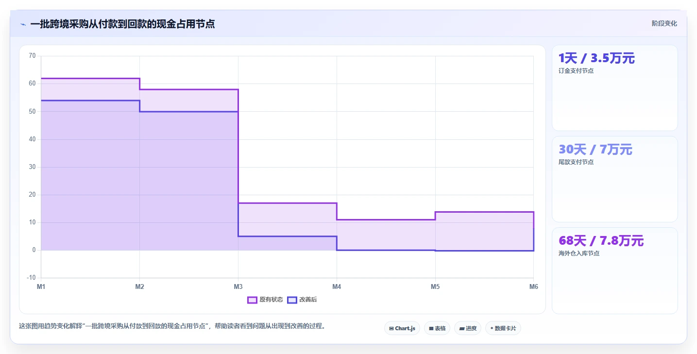Image resolution: width=697 pixels, height=354 pixels.
Task: Click the 进度 chip icon
Action: click(462, 329)
